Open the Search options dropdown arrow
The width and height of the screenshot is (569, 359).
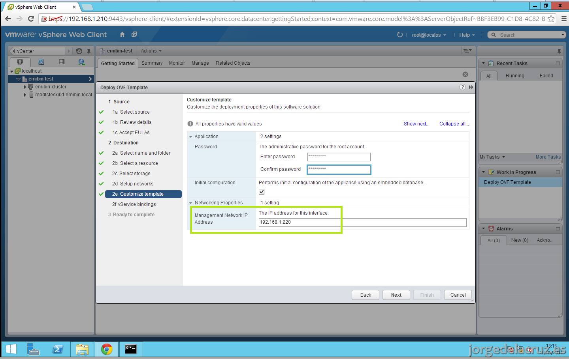click(563, 35)
